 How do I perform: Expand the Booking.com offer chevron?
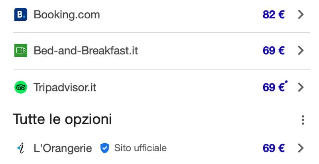click(x=301, y=15)
